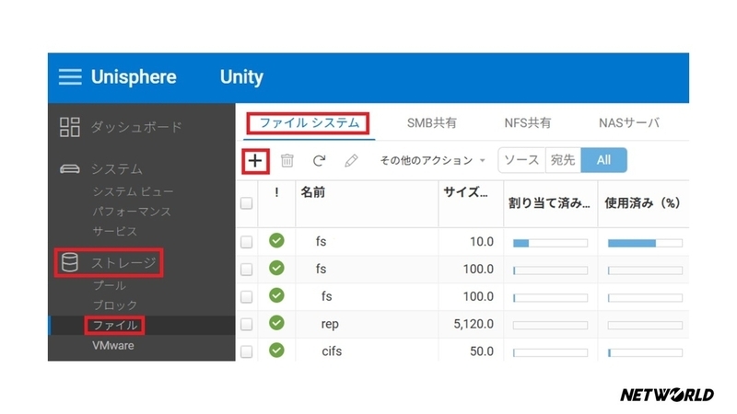Open プール in sidebar

[110, 285]
